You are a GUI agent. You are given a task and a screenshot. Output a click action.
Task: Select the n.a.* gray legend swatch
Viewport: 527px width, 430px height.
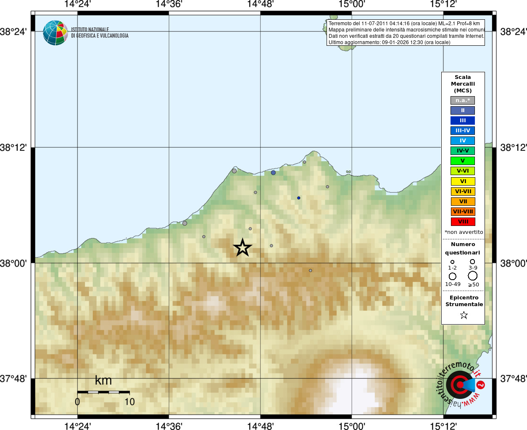click(463, 100)
